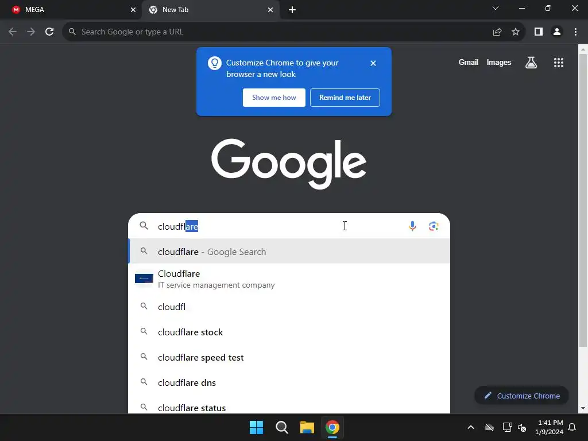
Task: Dismiss the Customize Chrome promo
Action: tap(373, 63)
